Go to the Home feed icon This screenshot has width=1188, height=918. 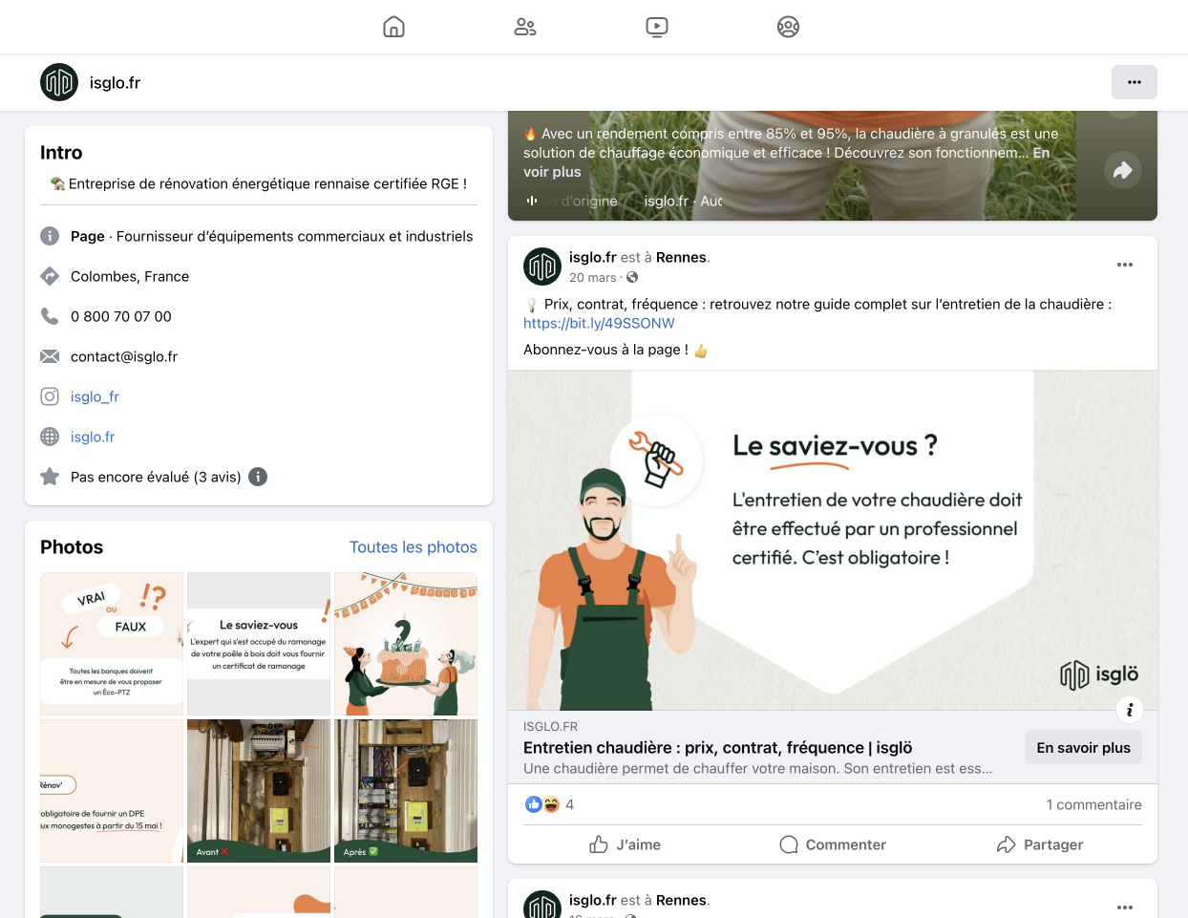[393, 27]
